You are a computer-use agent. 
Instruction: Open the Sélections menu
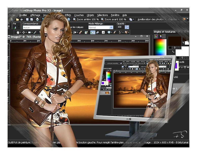(x=102, y=15)
